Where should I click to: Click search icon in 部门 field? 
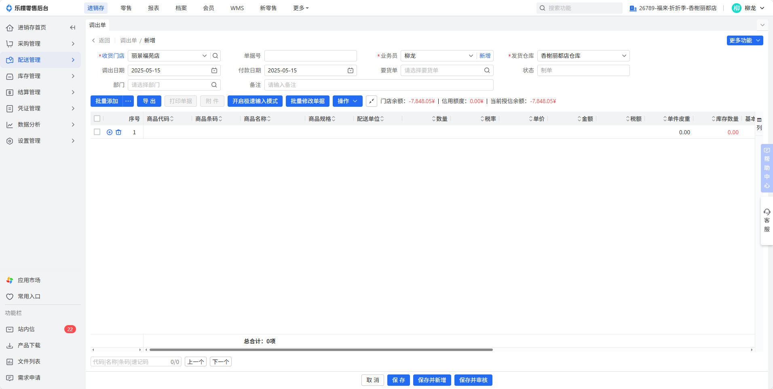pos(214,85)
